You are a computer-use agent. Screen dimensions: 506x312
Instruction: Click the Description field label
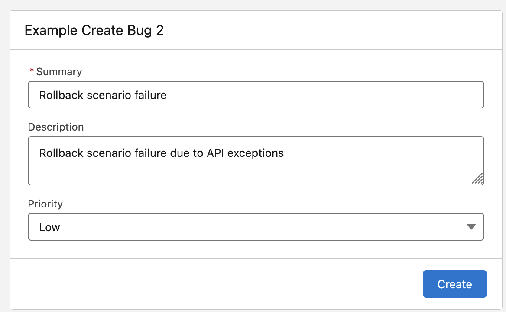click(56, 127)
